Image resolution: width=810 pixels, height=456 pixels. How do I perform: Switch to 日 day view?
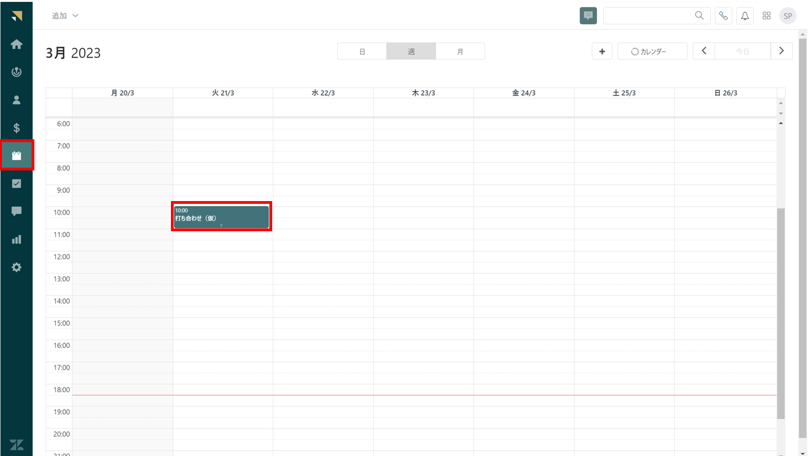click(x=362, y=51)
